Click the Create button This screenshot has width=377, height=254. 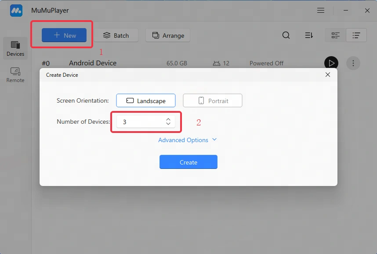pyautogui.click(x=188, y=162)
